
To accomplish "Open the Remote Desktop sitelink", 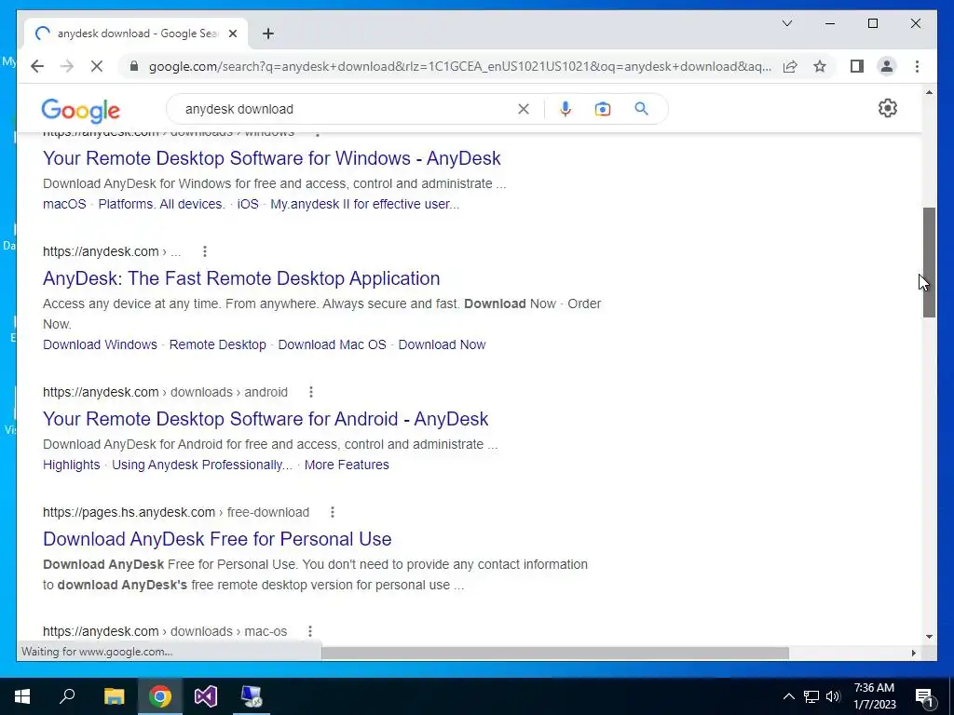I will (x=218, y=344).
